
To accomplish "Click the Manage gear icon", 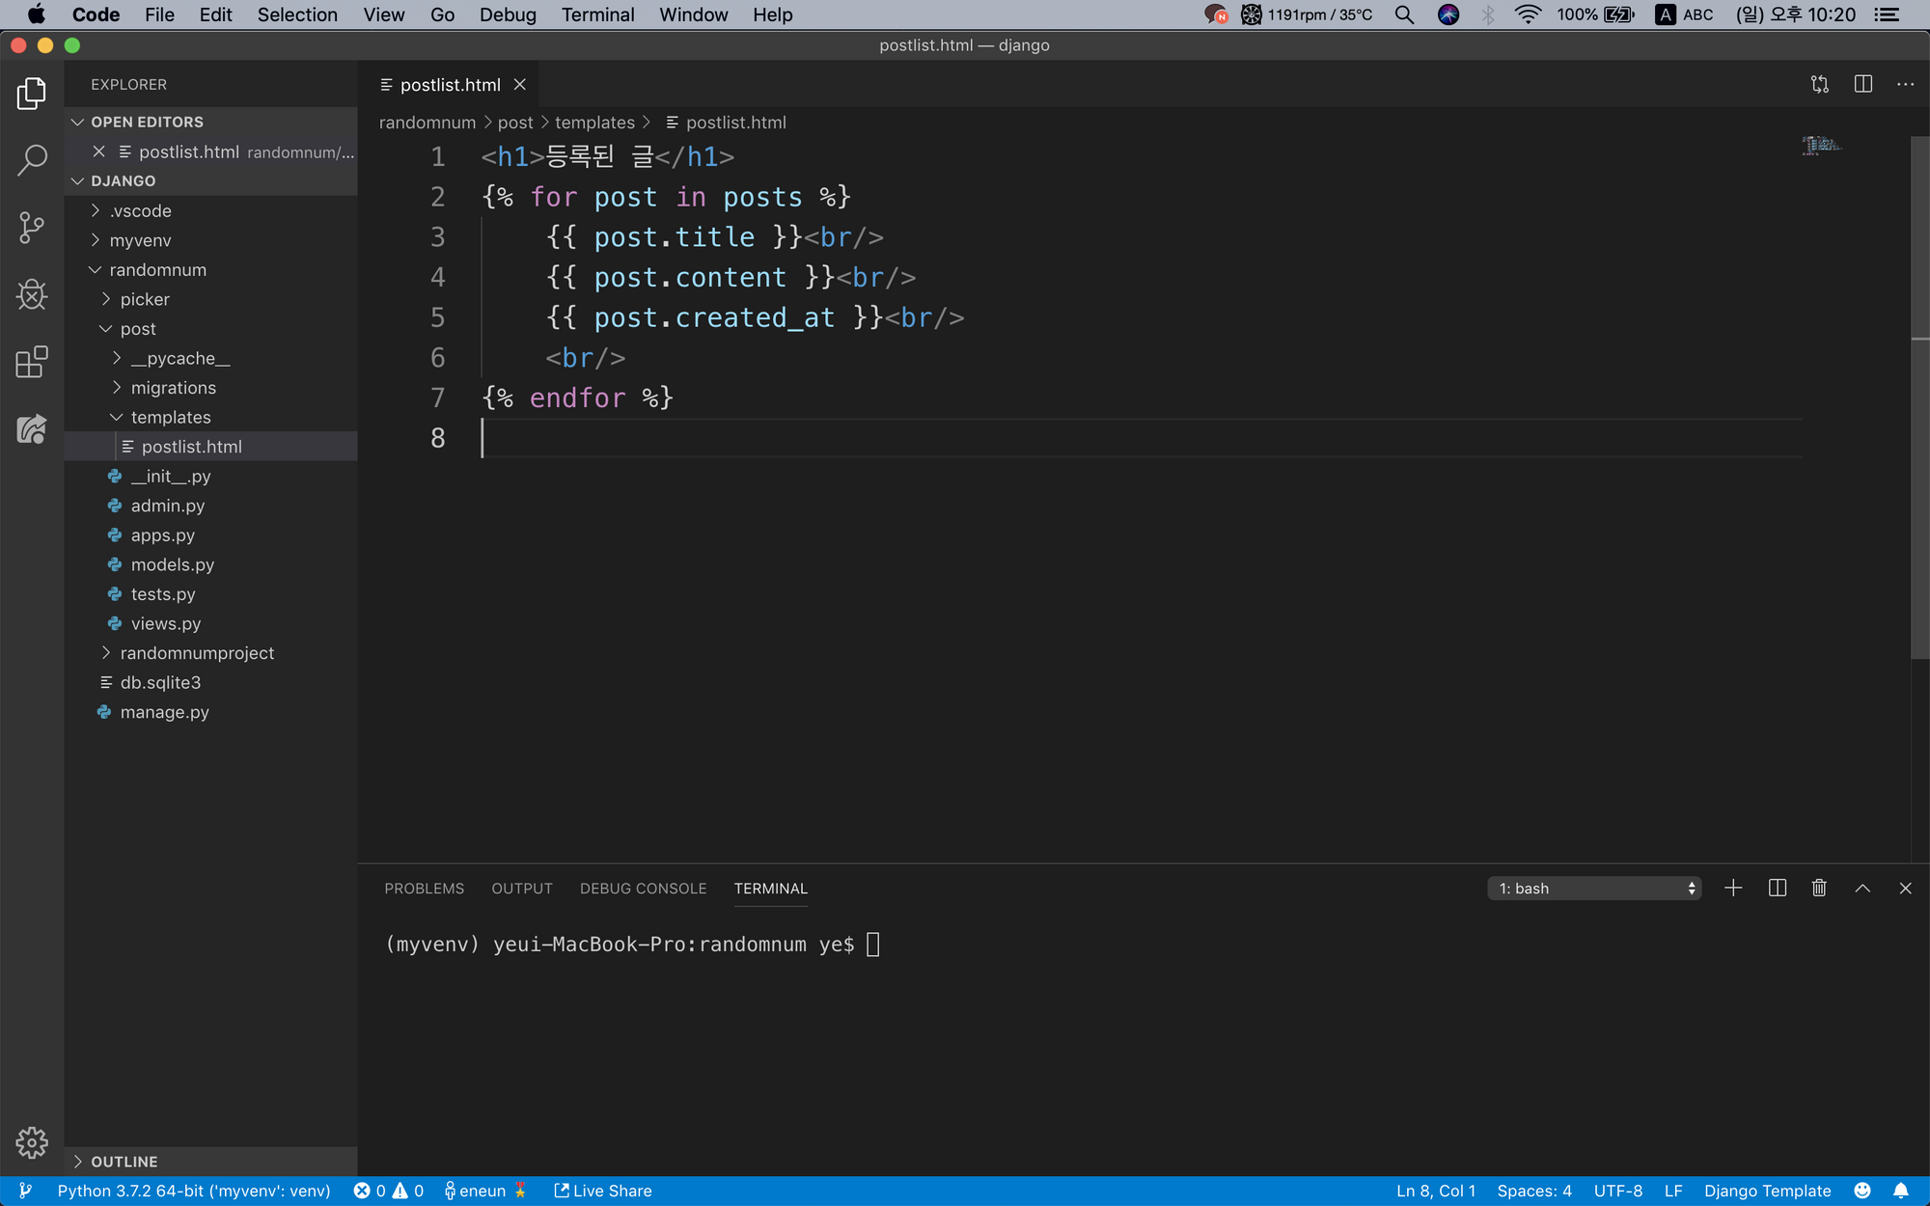I will click(32, 1142).
